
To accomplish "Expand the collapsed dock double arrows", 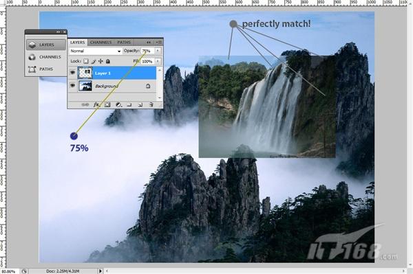I will 59,32.
